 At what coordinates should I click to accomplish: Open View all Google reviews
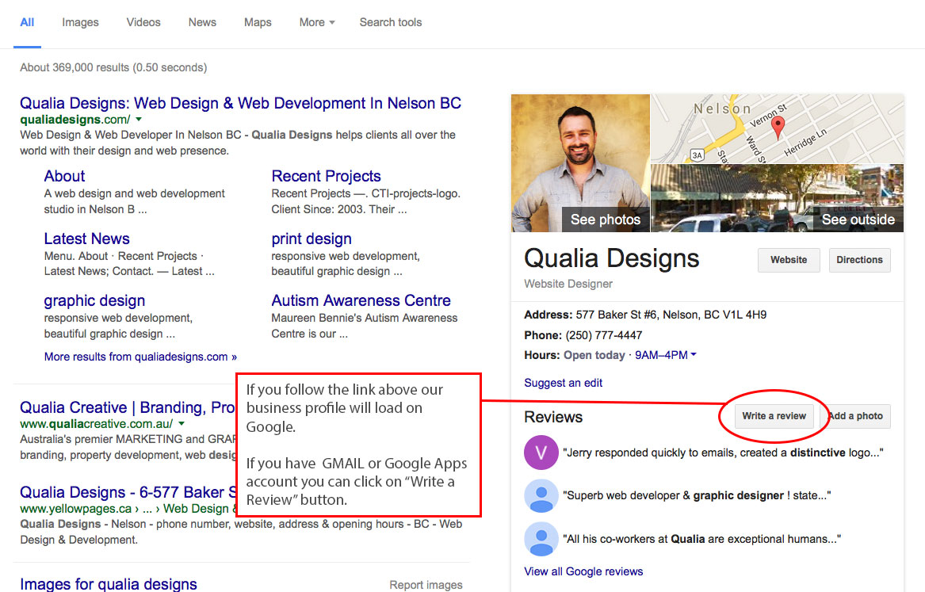(583, 571)
